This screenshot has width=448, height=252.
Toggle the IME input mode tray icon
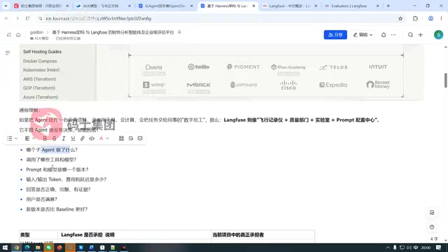[416, 248]
